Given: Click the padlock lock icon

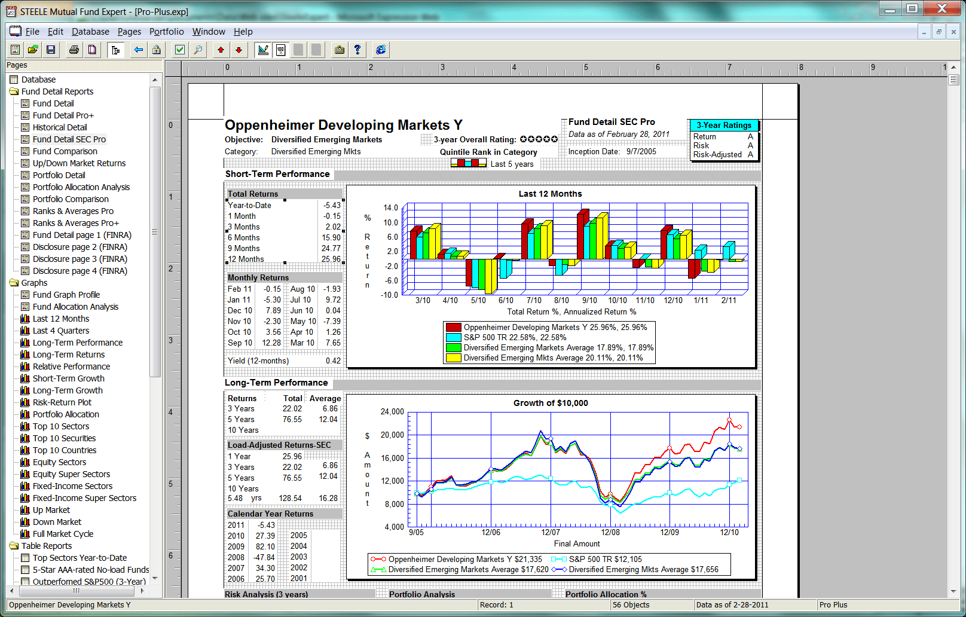Looking at the screenshot, I should coord(157,50).
